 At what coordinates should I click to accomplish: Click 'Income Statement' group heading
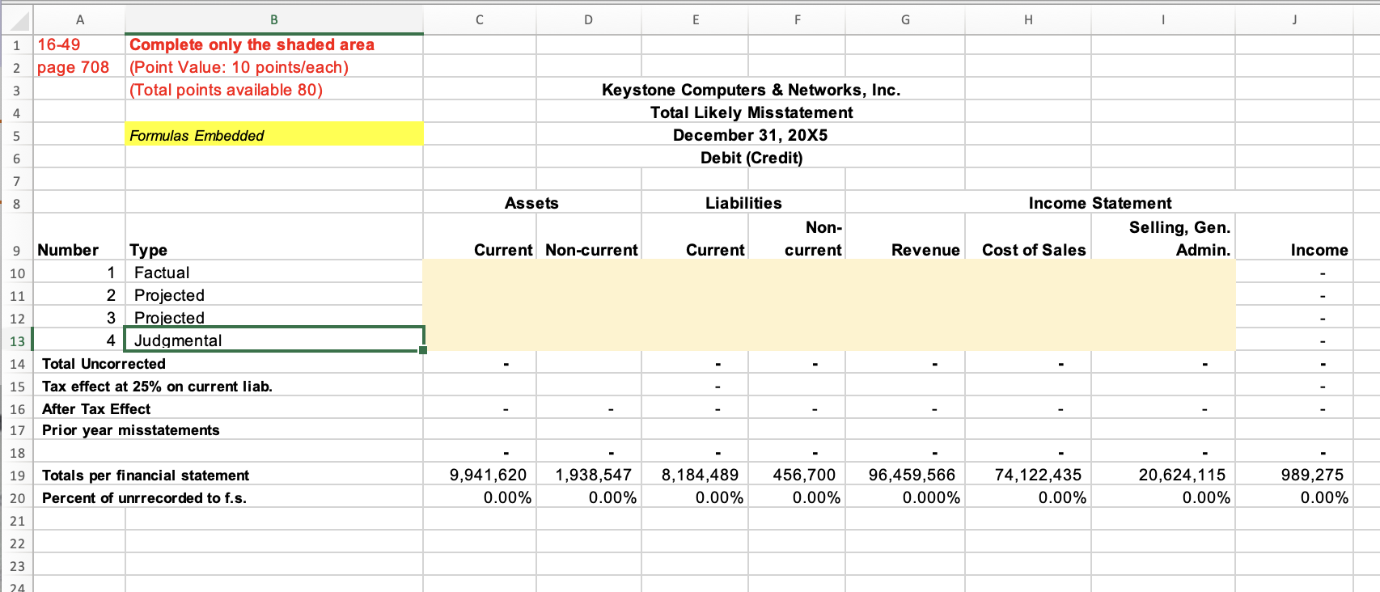[1099, 203]
